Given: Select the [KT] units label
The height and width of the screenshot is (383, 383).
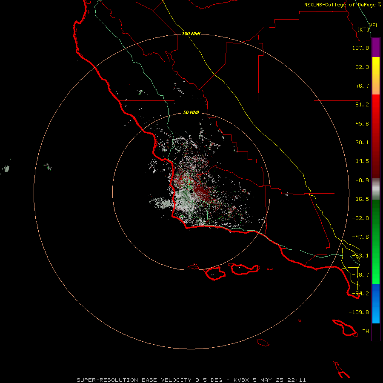Looking at the screenshot, I should (363, 29).
